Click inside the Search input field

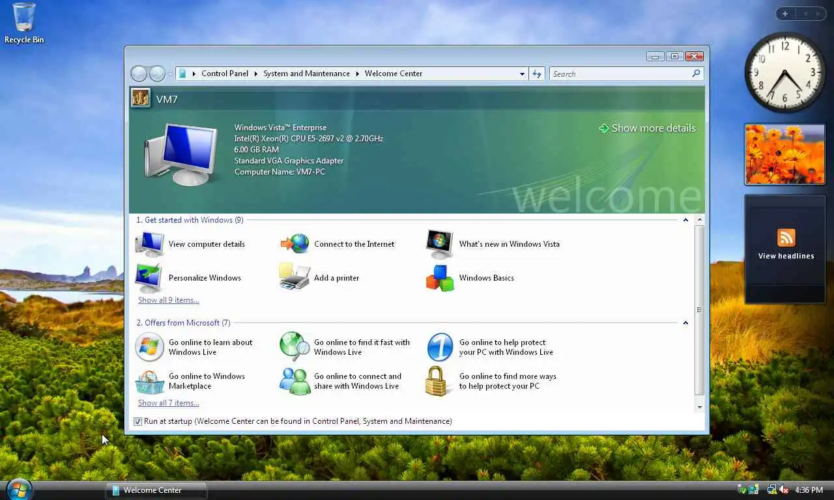point(620,74)
